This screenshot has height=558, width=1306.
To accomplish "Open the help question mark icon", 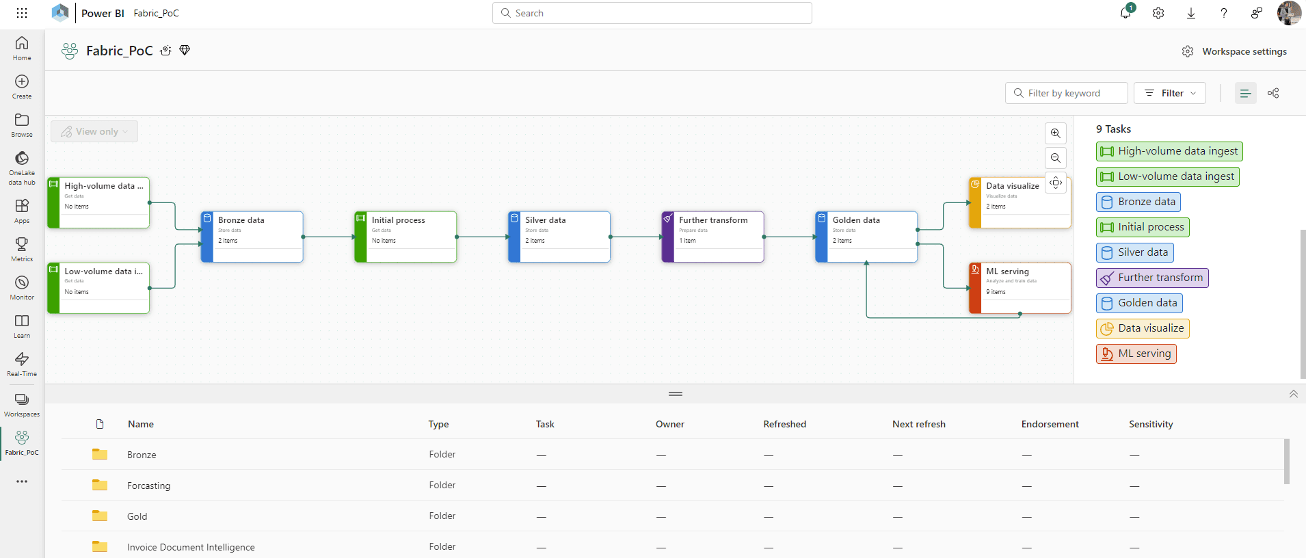I will tap(1224, 13).
